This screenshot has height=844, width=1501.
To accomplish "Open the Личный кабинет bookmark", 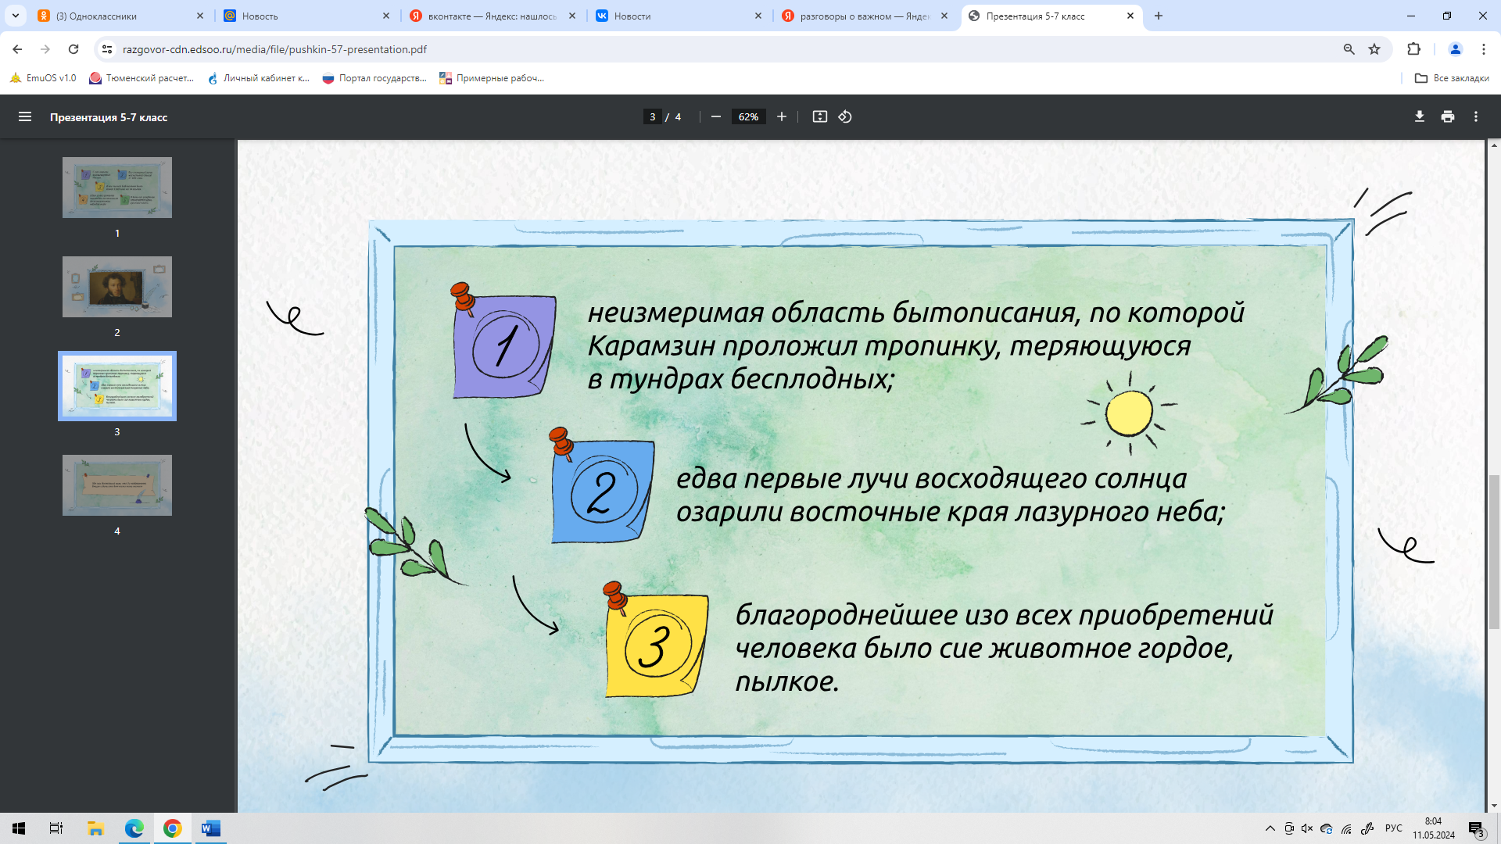I will coord(259,78).
